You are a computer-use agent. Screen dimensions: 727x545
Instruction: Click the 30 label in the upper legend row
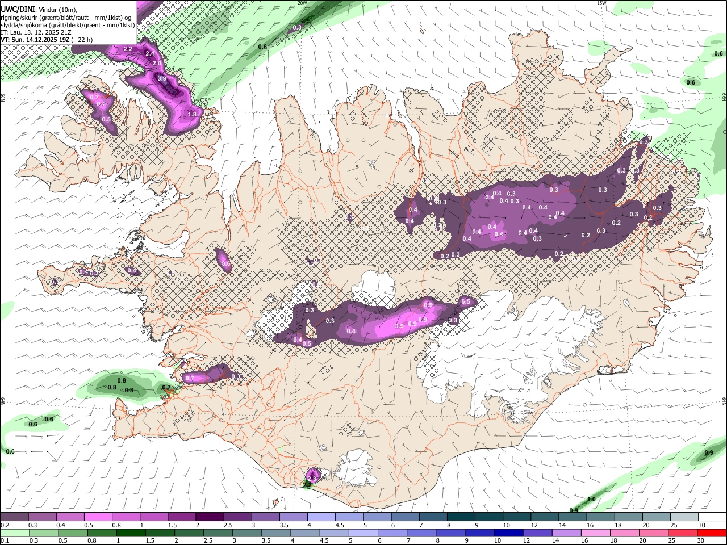701,525
